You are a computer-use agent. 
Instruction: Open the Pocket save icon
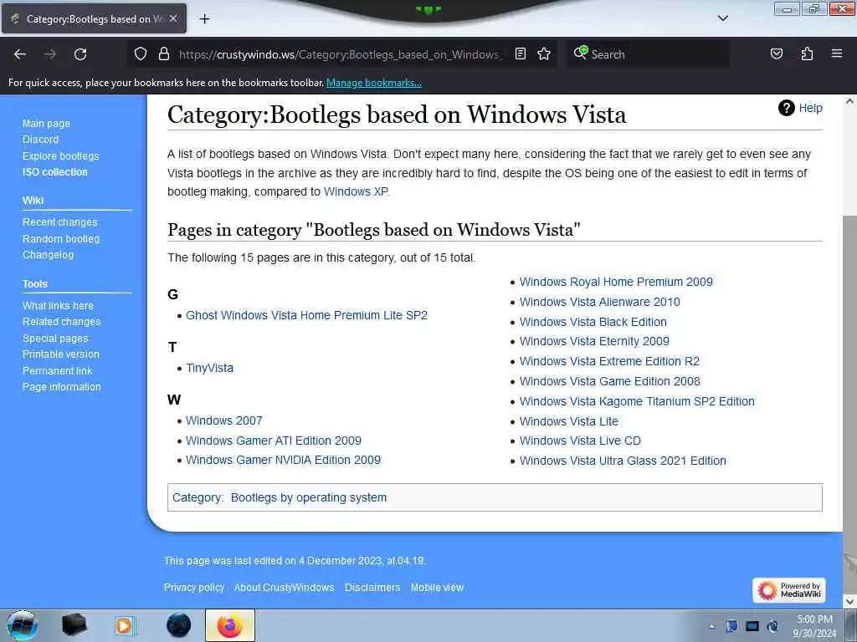[x=776, y=54]
